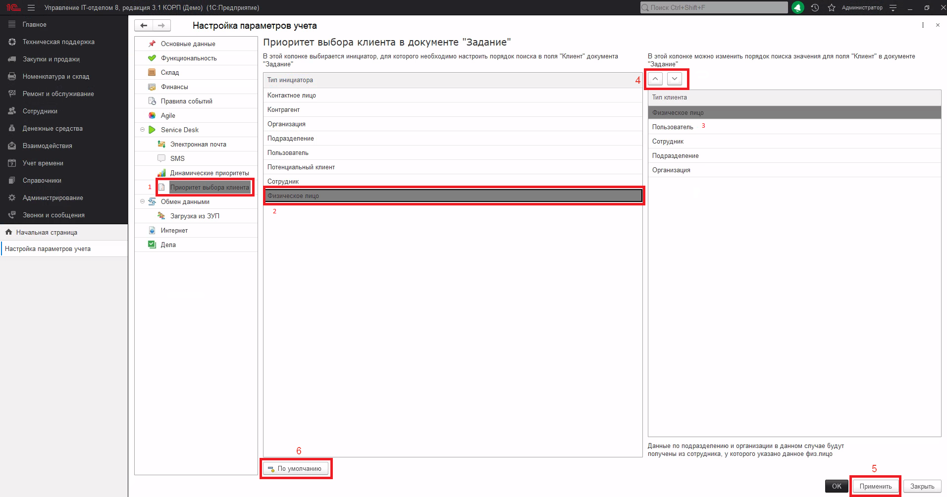The width and height of the screenshot is (947, 497).
Task: Open the hamburger main menu icon
Action: pos(31,7)
